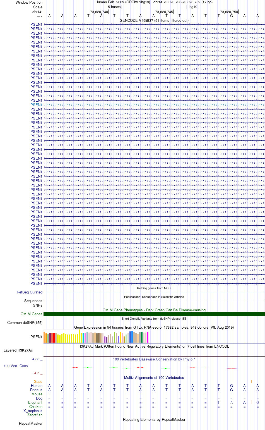Click the dark green OMIM gene bar
Screen dimensions: 265x430
click(x=154, y=314)
